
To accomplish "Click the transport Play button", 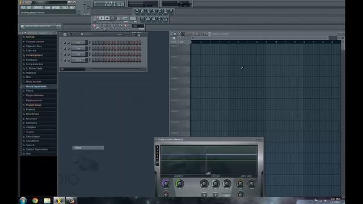I will [x=102, y=18].
